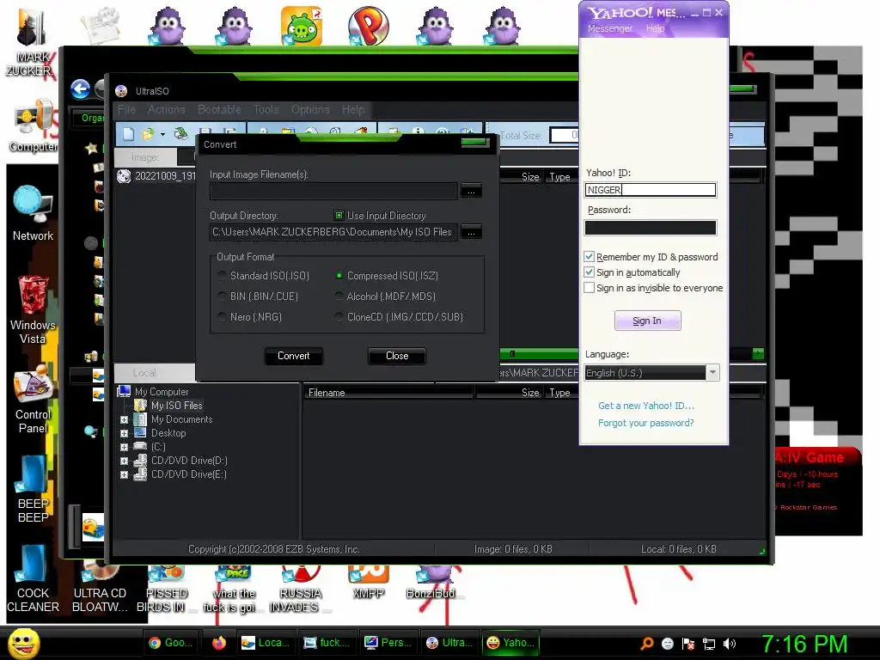Open the XMPP desktop shortcut

pos(368,583)
